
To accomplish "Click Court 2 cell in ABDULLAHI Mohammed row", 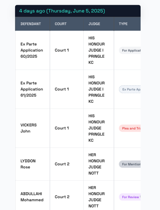I will [x=62, y=197].
